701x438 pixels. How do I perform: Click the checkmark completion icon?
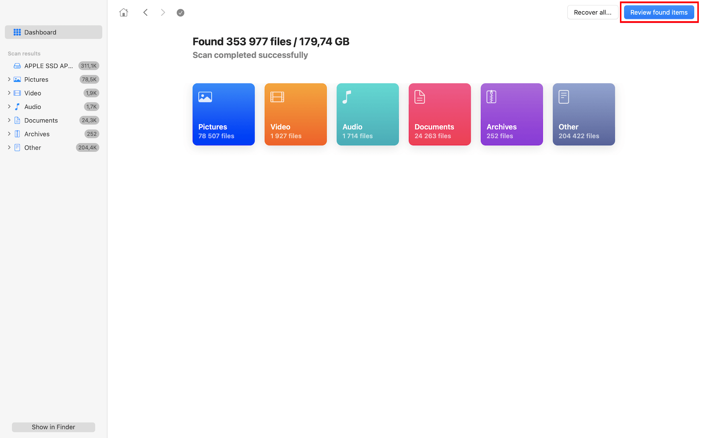coord(180,12)
